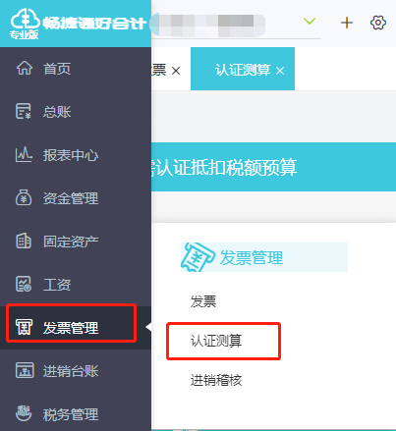Click the 工资 payroll icon
Image resolution: width=396 pixels, height=431 pixels.
coord(24,284)
